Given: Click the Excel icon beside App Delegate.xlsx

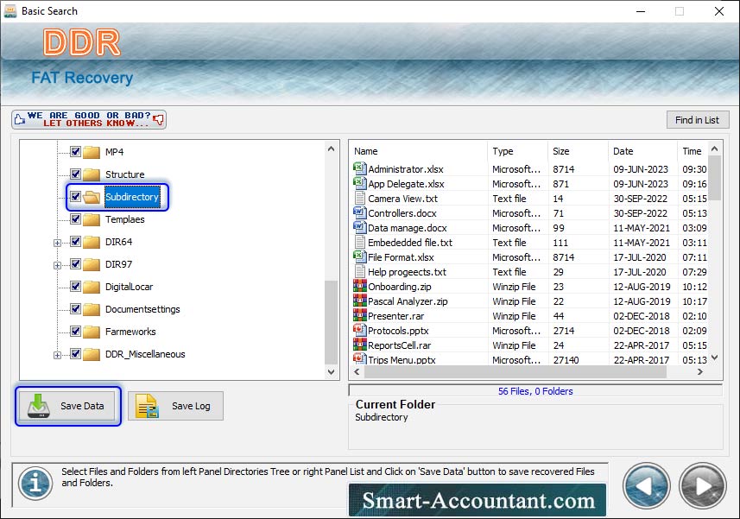Looking at the screenshot, I should click(359, 182).
